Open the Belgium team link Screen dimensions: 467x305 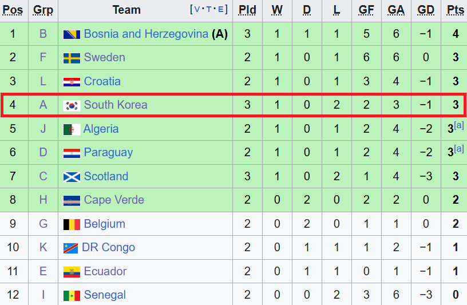[105, 224]
